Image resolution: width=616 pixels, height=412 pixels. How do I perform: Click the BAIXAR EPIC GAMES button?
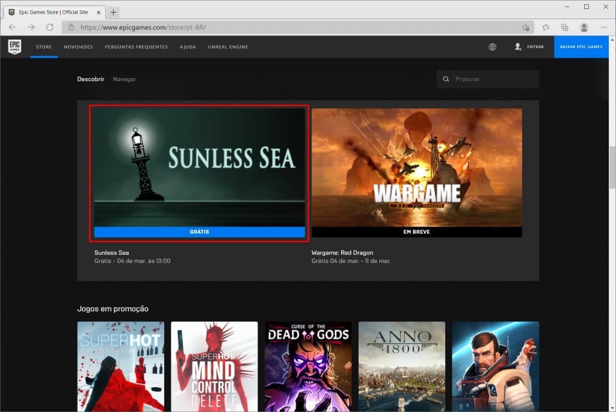tap(581, 47)
